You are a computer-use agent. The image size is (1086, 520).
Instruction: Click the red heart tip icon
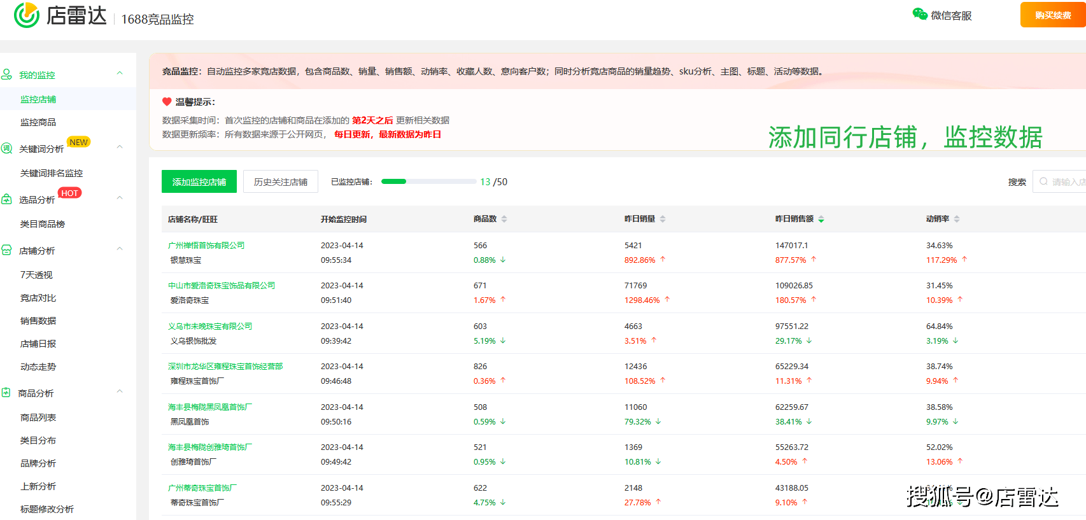click(167, 102)
